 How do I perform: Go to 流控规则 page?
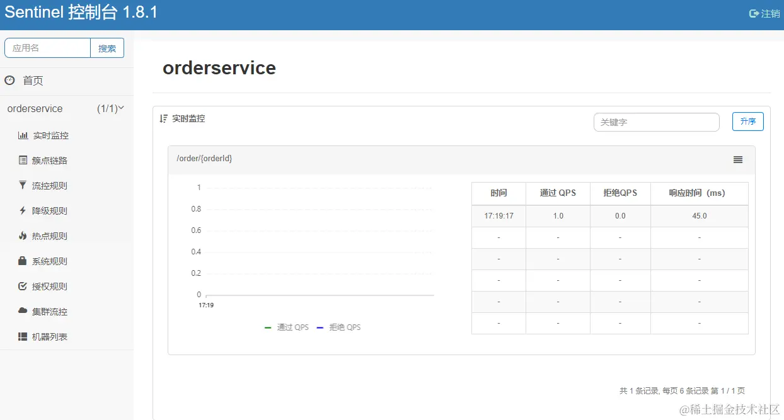(x=50, y=186)
